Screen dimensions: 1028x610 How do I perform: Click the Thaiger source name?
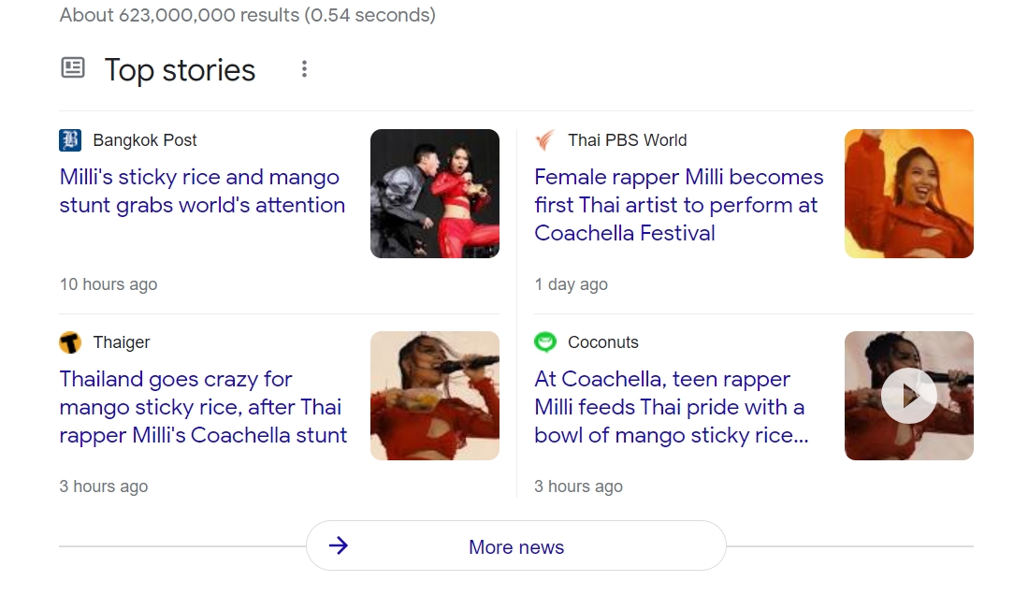122,342
